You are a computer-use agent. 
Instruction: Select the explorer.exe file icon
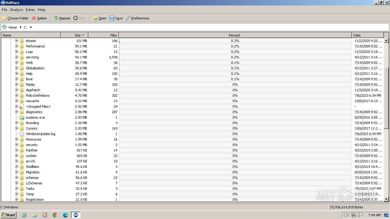tap(22, 117)
